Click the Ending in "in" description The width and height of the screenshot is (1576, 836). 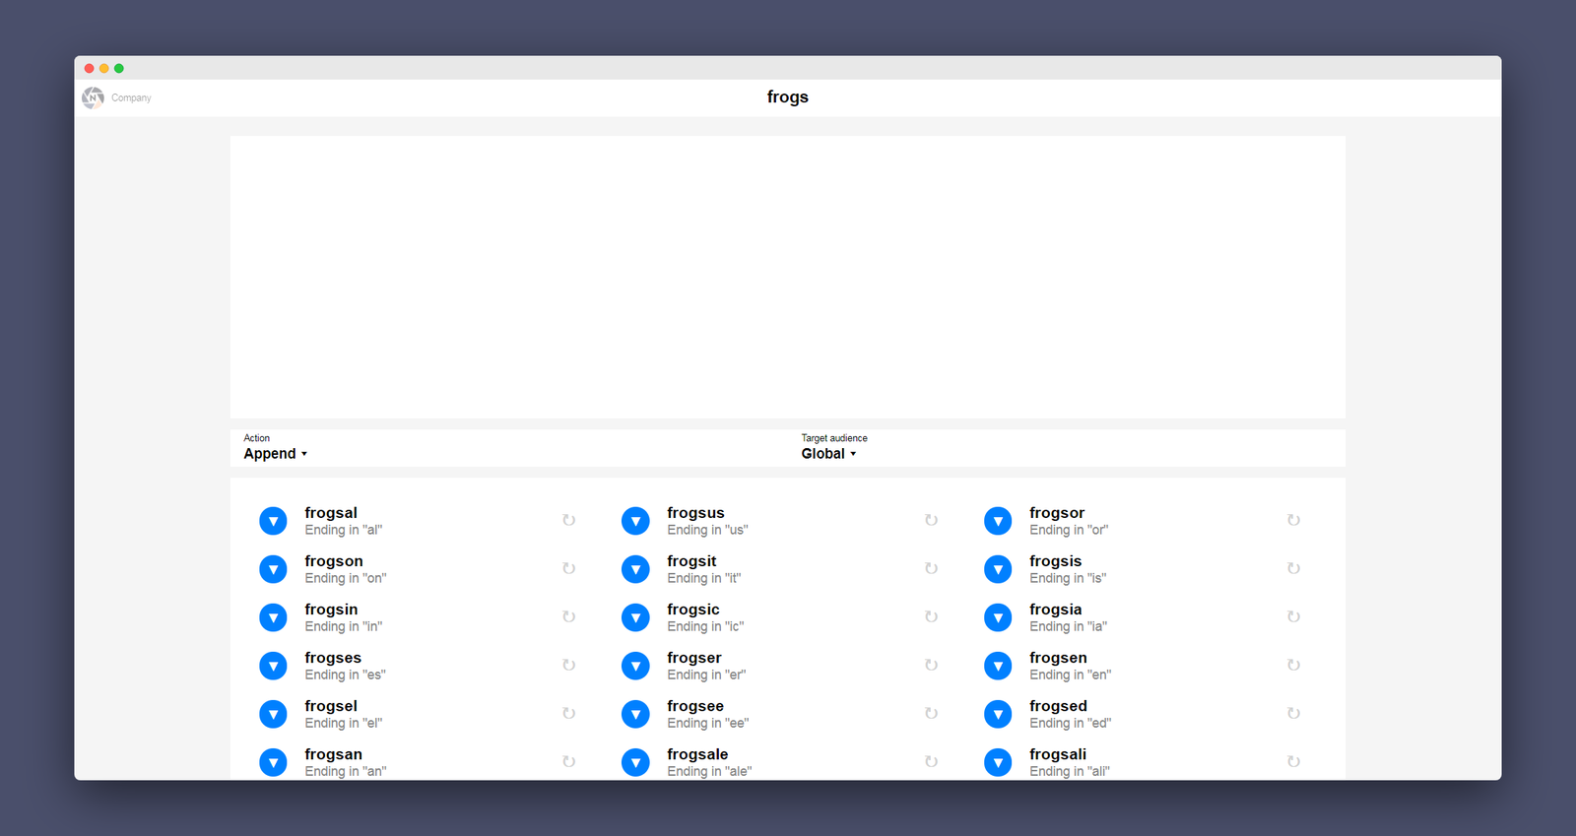point(344,626)
